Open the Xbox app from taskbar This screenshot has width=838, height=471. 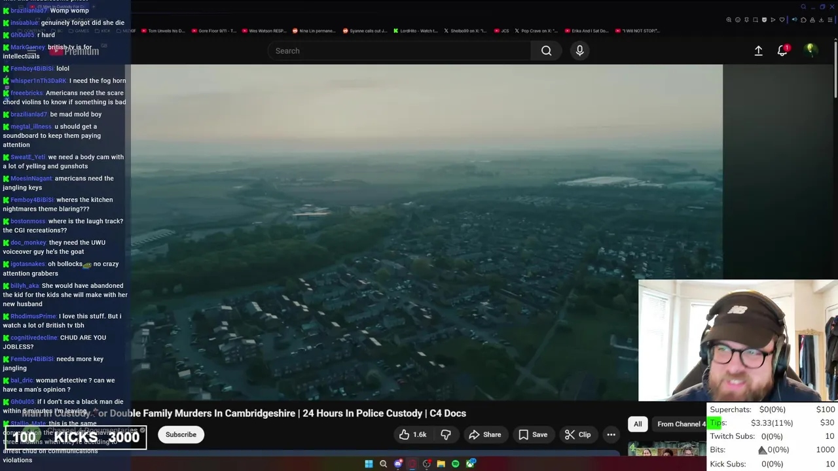470,464
